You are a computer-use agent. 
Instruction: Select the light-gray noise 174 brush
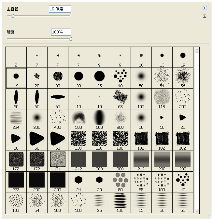coord(58,161)
